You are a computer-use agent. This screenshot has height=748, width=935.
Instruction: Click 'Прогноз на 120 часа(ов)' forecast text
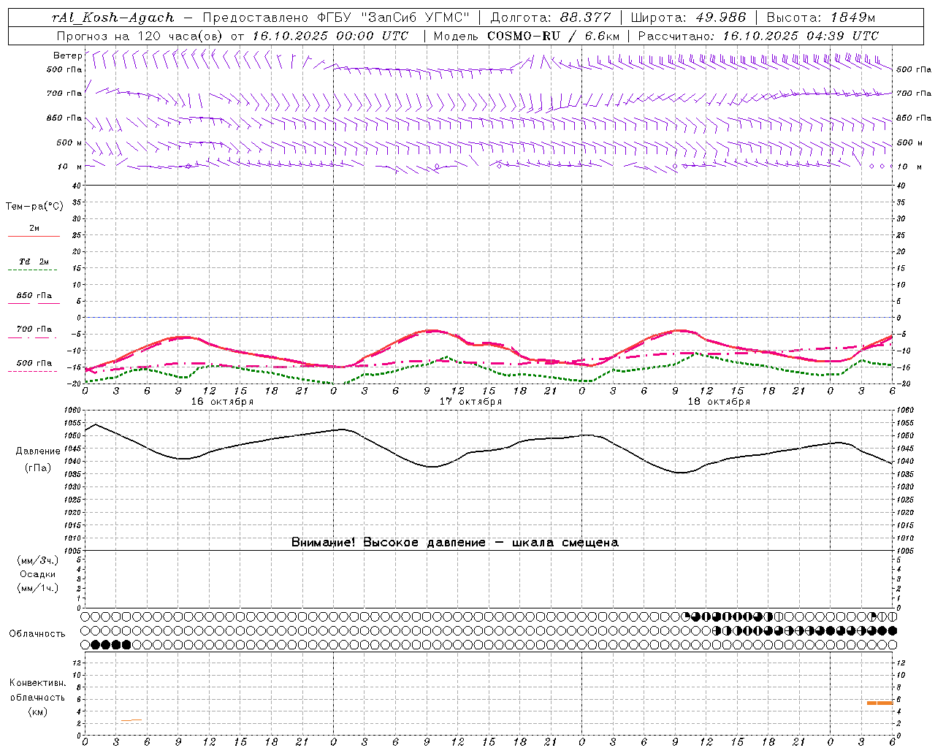pos(140,36)
